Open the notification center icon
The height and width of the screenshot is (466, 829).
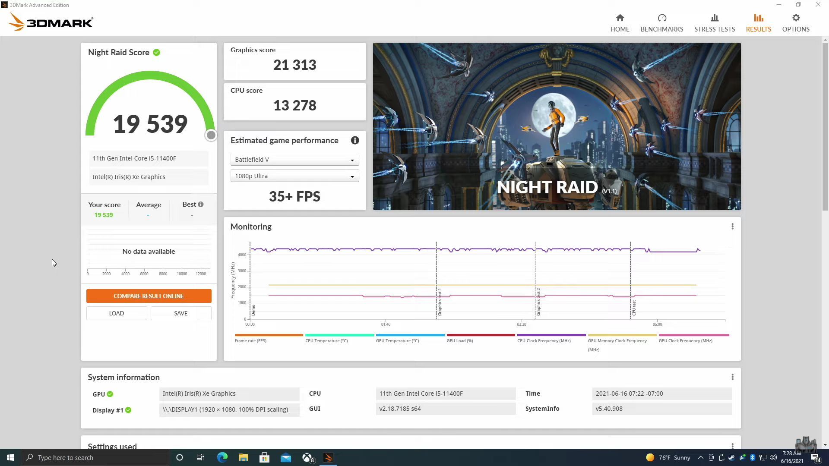point(815,457)
